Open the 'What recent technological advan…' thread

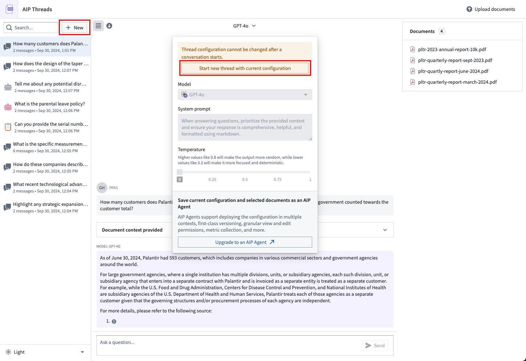[45, 187]
